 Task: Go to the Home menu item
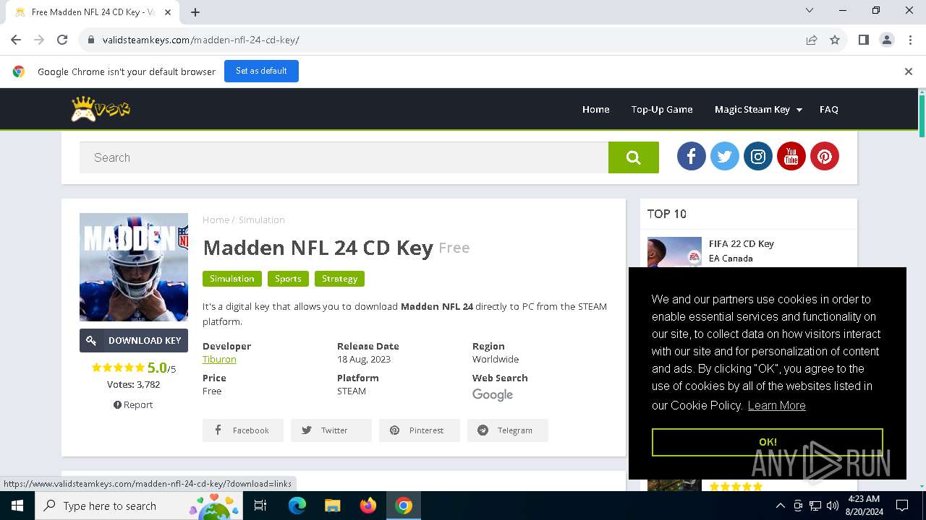595,110
